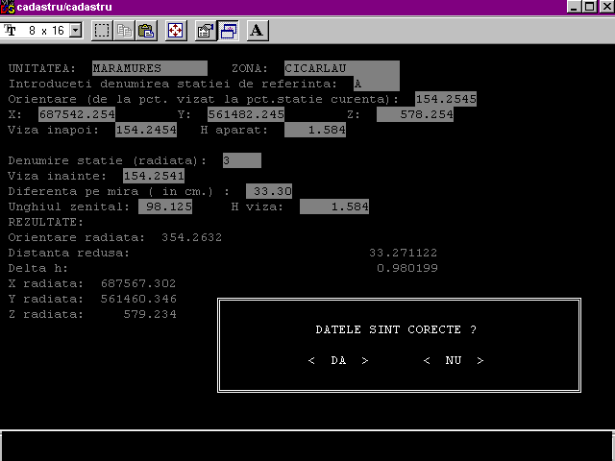Click the Unghiul zenital field 98.125
This screenshot has height=461, width=615.
click(165, 206)
